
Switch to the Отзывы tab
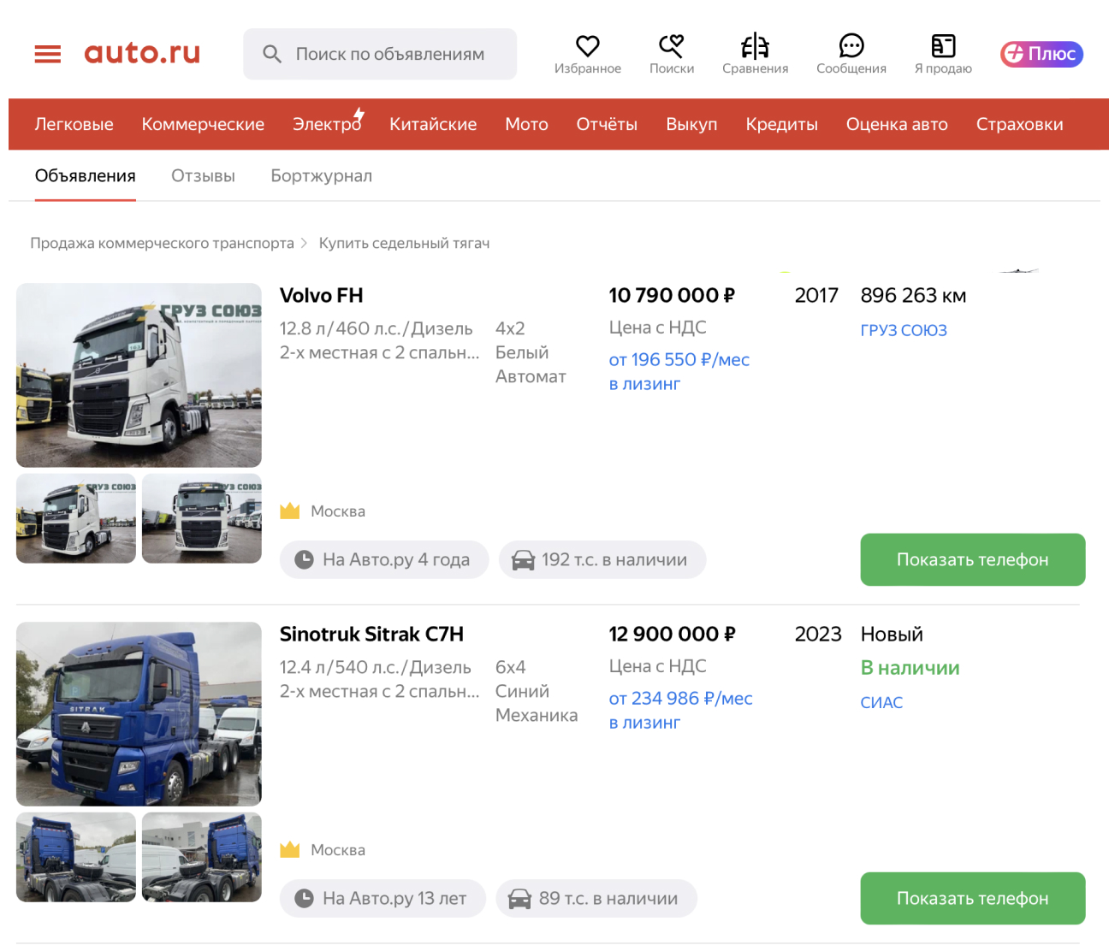[203, 175]
